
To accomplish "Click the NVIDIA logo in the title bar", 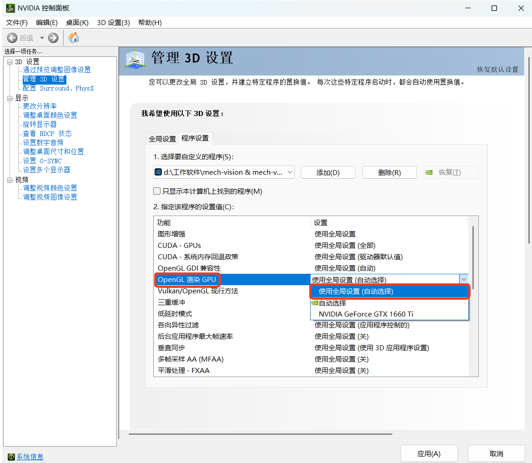I will tap(10, 8).
